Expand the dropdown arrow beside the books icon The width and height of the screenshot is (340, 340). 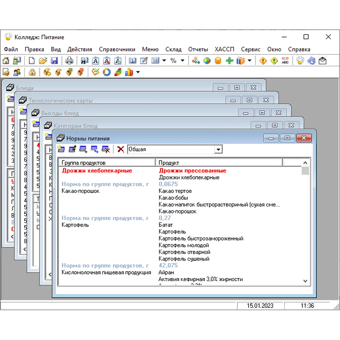point(249,60)
